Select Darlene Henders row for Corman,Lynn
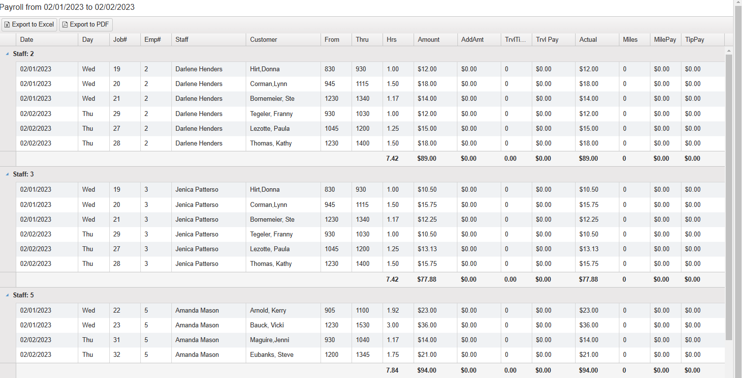 (370, 84)
